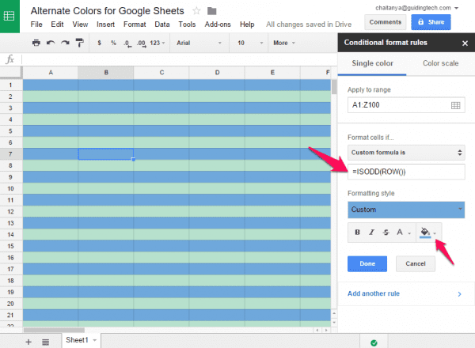This screenshot has height=348, width=475.
Task: Click the decrease decimal places icon
Action: coord(127,43)
